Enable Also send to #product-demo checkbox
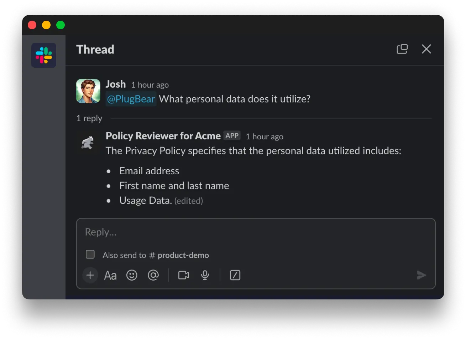The height and width of the screenshot is (339, 466). tap(90, 255)
